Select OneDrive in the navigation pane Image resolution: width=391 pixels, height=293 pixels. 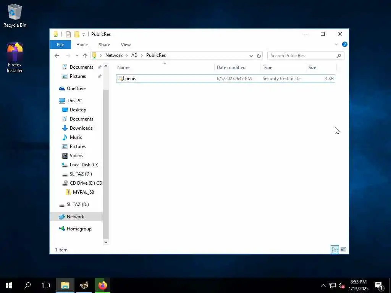click(76, 89)
